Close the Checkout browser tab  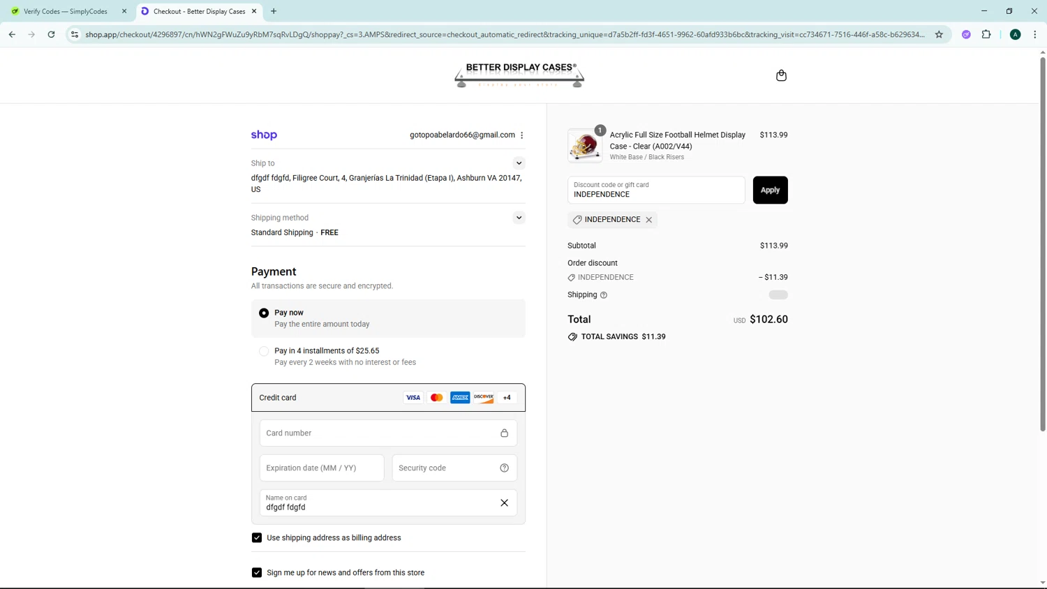pos(254,11)
